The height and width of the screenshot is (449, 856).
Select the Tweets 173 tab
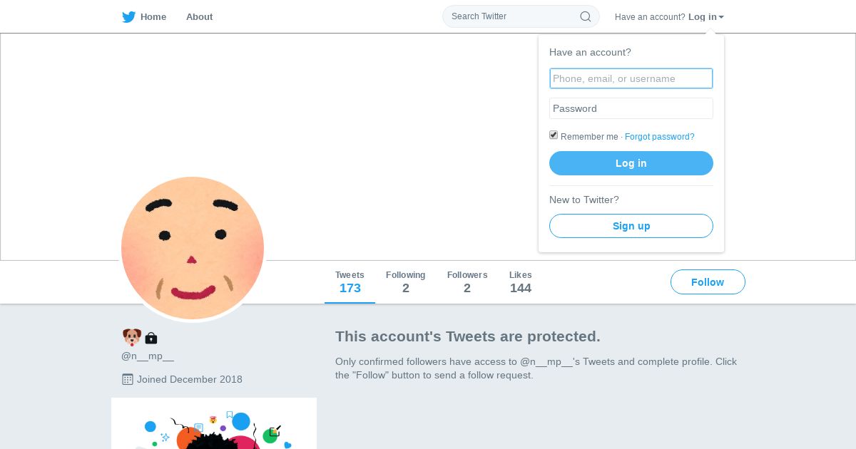coord(350,282)
